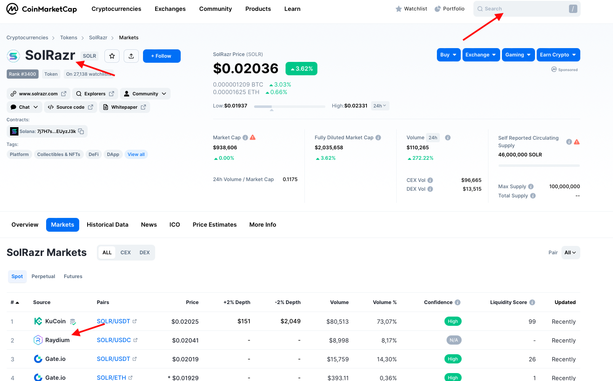
Task: Select ALL markets filter
Action: point(107,253)
